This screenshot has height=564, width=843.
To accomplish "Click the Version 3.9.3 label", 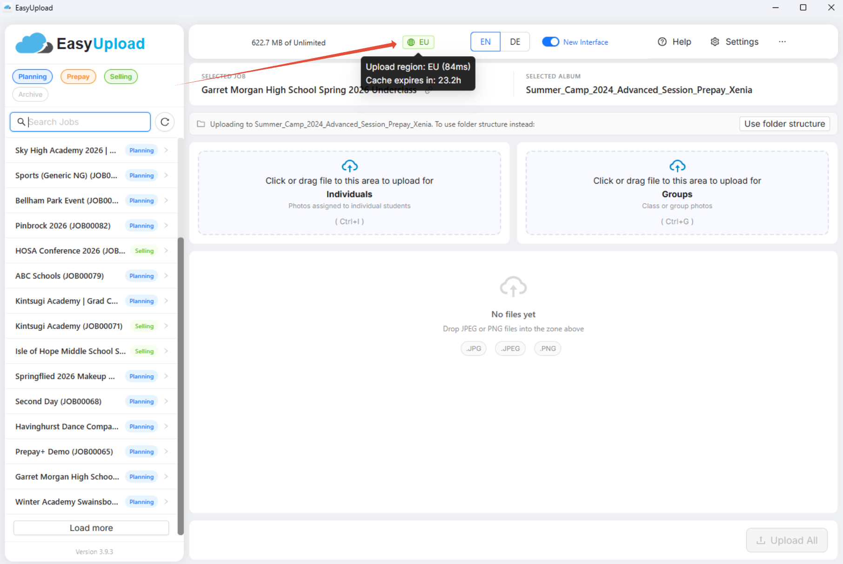I will tap(94, 552).
